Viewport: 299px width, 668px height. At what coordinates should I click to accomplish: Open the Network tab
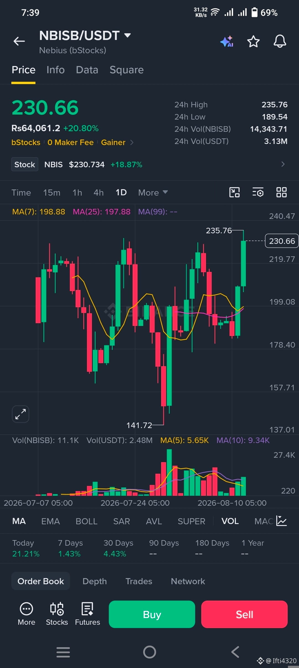click(x=188, y=581)
